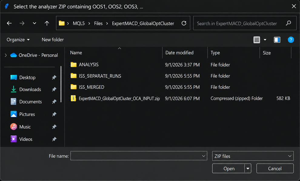
Task: Open recent locations chevron dropdown
Action: point(35,23)
